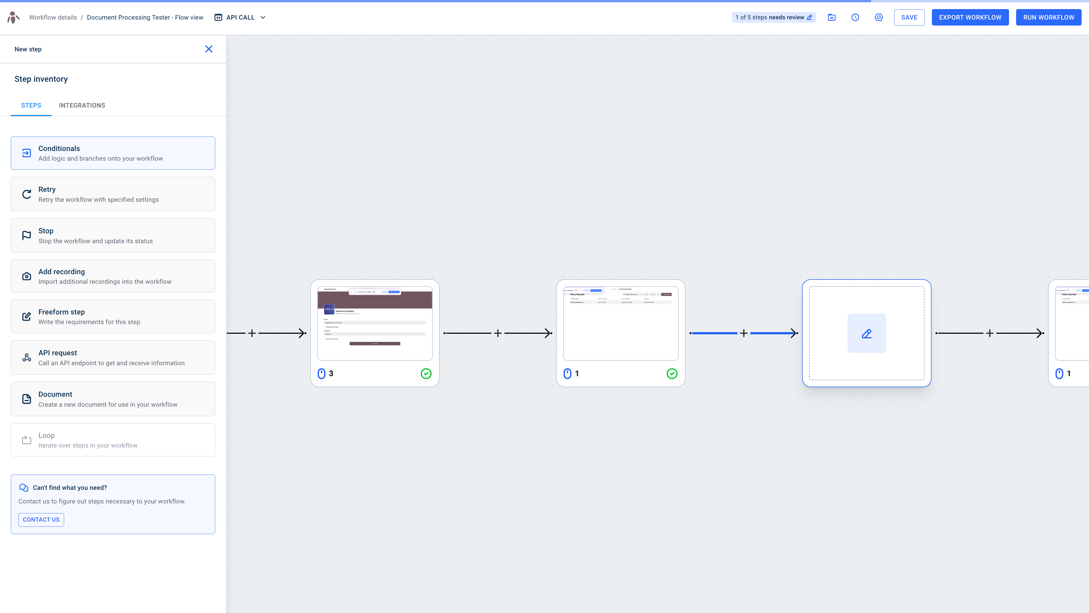This screenshot has width=1089, height=613.
Task: Open workflow history via the clock icon
Action: tap(855, 17)
